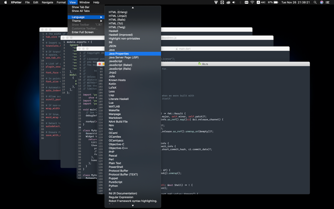Select JavaScript language
The width and height of the screenshot is (334, 209).
133,61
